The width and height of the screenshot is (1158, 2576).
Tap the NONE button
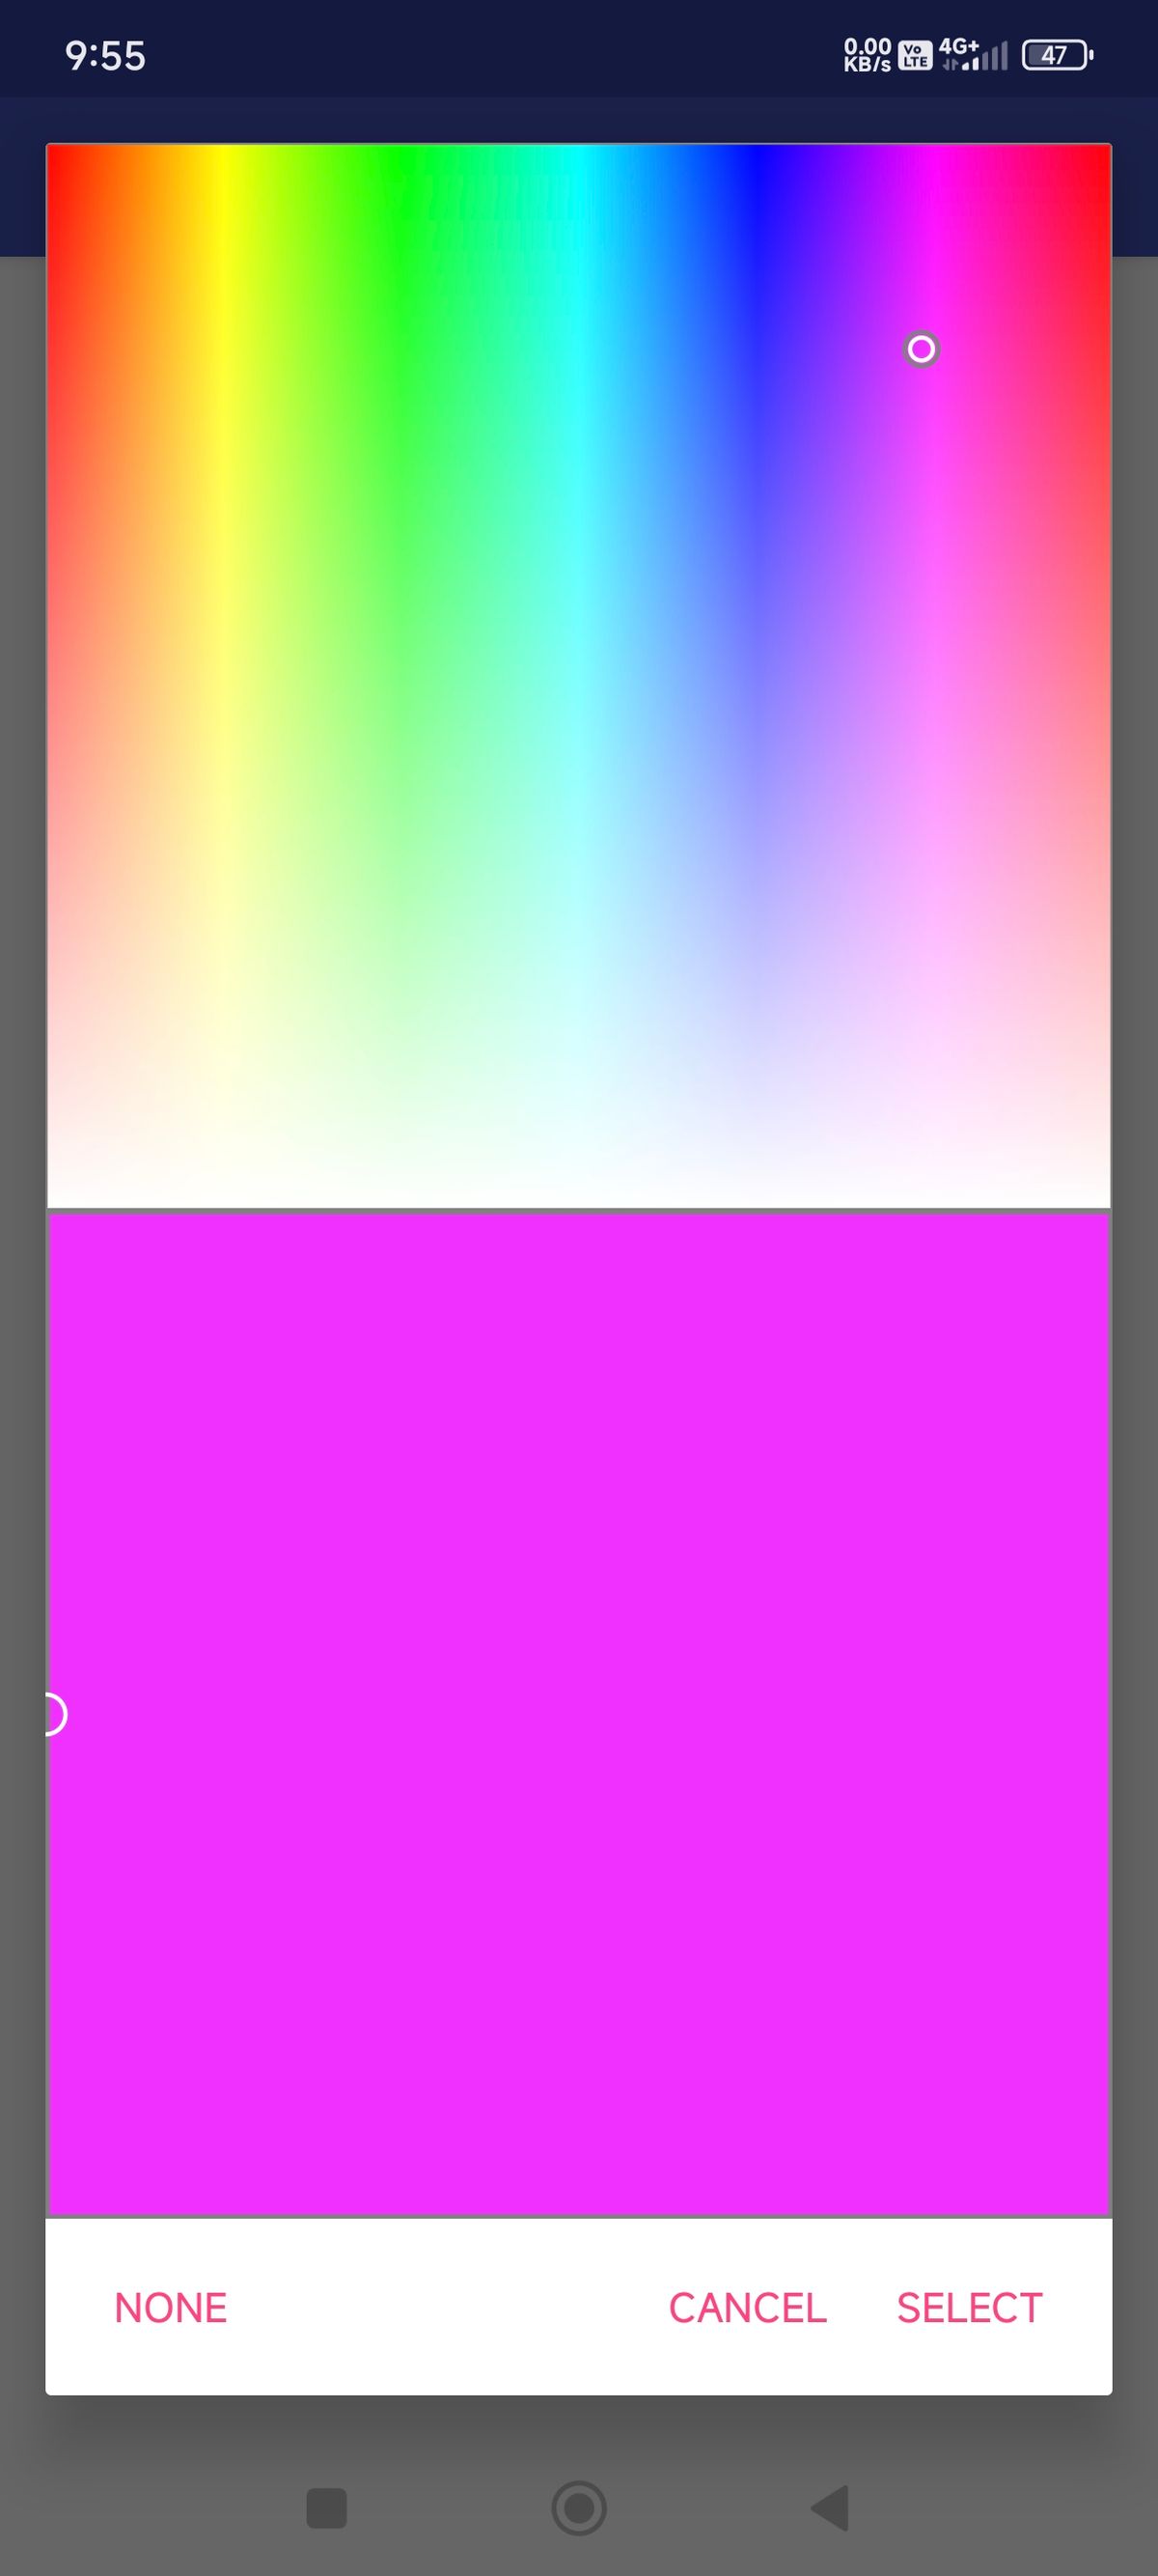pos(171,2308)
